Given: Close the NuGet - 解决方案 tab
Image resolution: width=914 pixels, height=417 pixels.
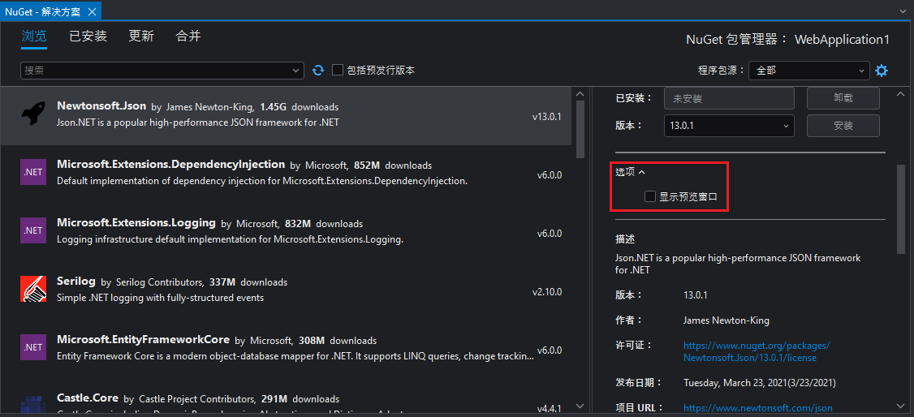Looking at the screenshot, I should pos(92,11).
